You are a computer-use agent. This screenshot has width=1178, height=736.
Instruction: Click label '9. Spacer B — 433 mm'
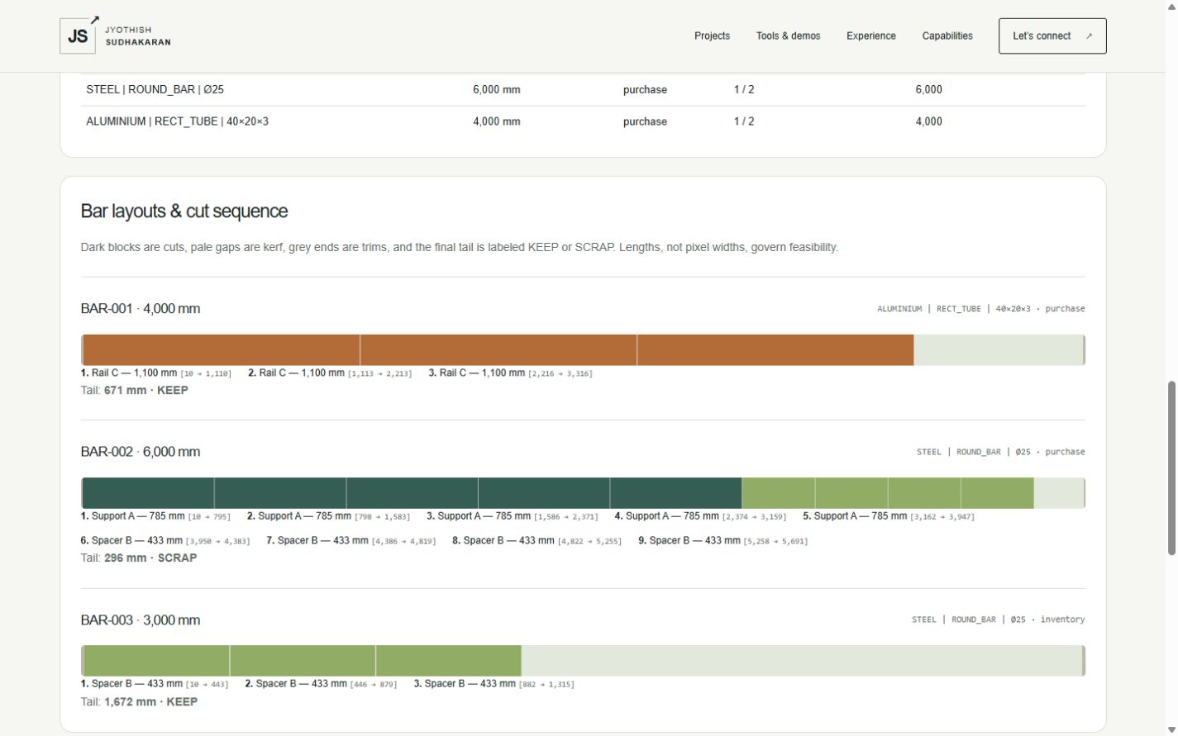click(x=689, y=540)
